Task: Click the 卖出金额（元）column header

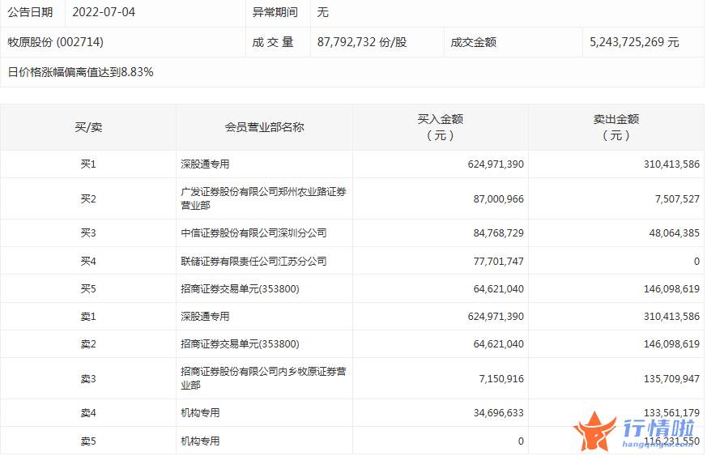Action: coord(616,127)
